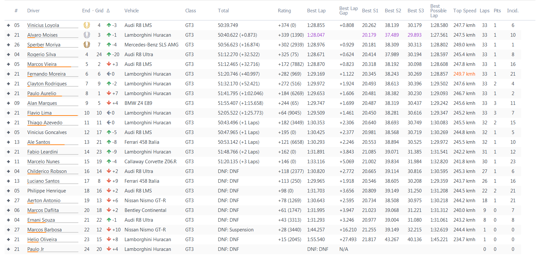Click the bronze laurel trophy for Sperber Moriya
538x258 pixels.
click(x=87, y=44)
